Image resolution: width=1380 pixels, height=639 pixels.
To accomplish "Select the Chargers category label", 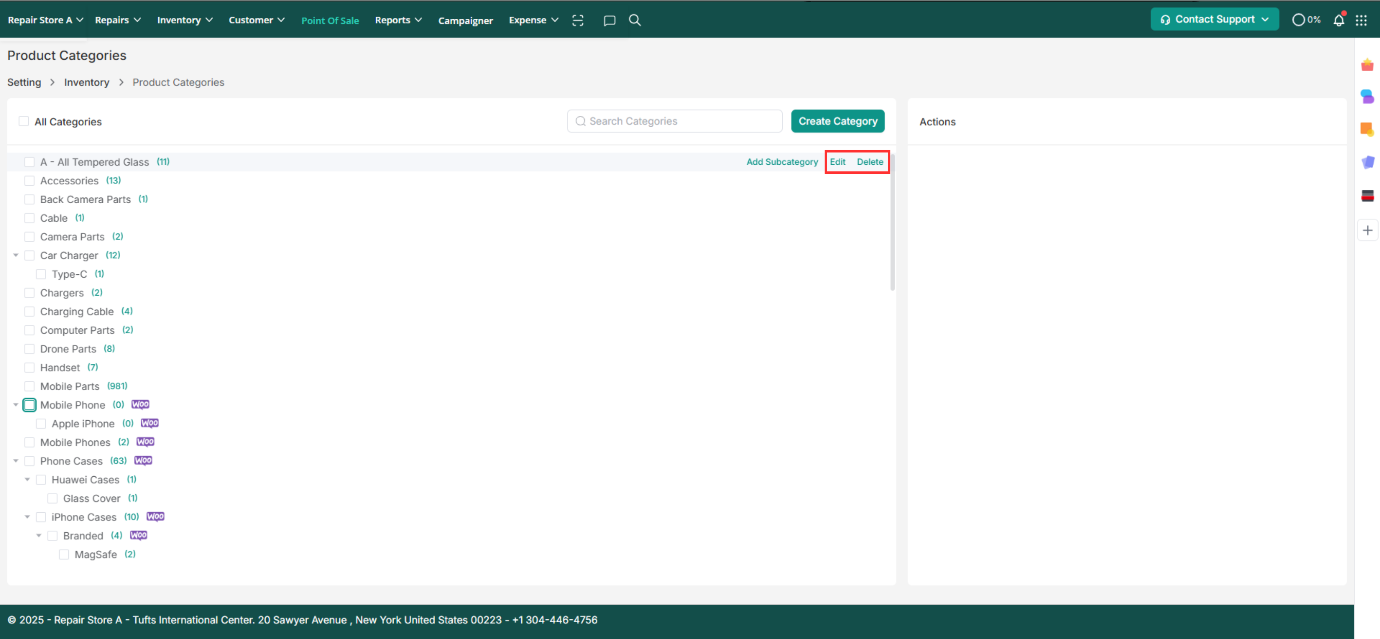I will pyautogui.click(x=62, y=292).
